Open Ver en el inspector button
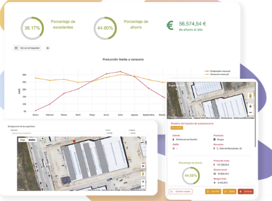272x201 pixels. [x=27, y=48]
